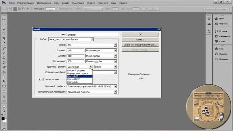Viewport: 233px width, 131px height.
Task: Click the background color swatch
Action: (x=6, y=121)
